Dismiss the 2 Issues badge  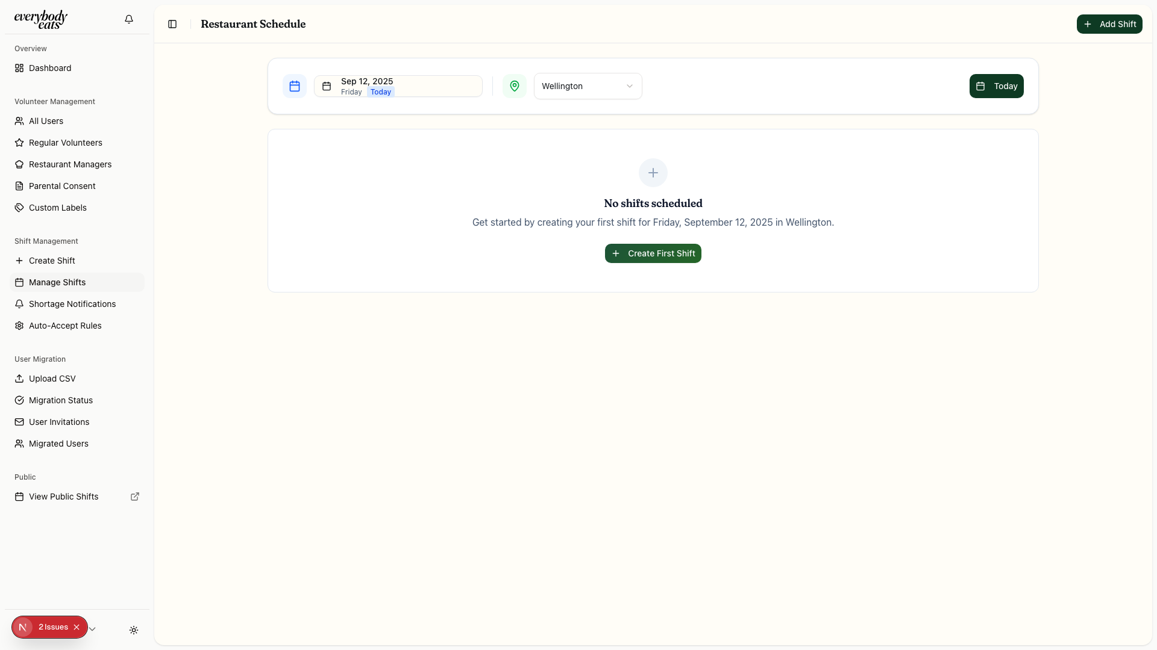click(77, 627)
